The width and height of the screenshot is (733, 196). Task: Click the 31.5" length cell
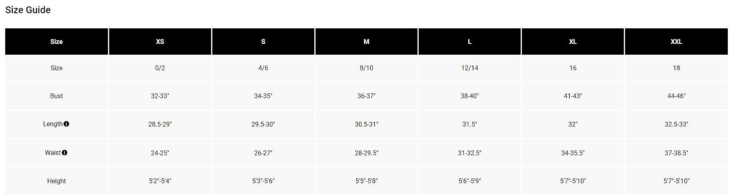pyautogui.click(x=469, y=124)
